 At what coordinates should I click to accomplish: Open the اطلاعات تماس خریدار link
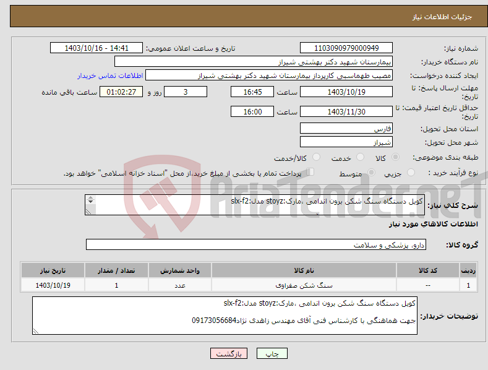coord(110,75)
